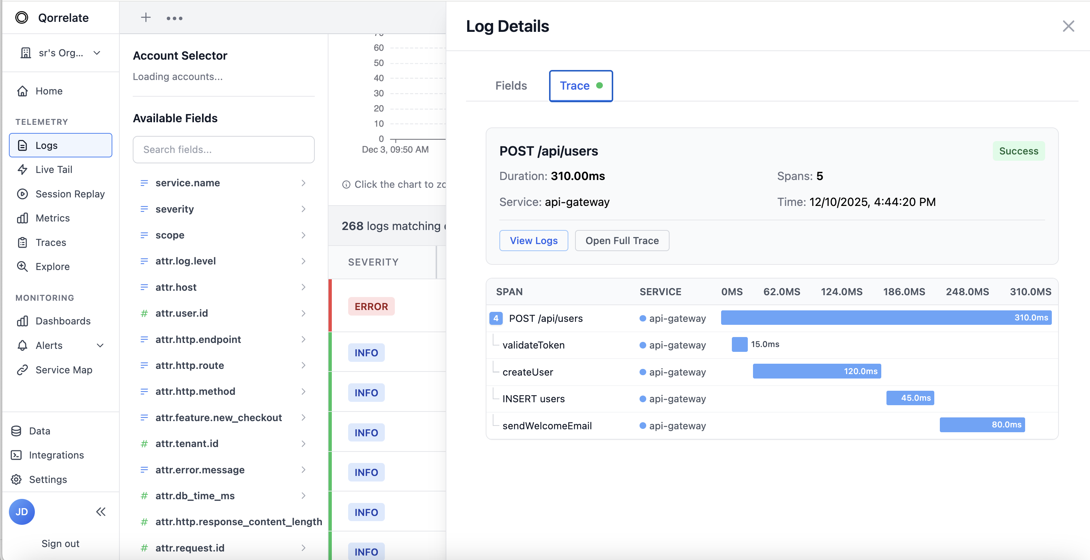The height and width of the screenshot is (560, 1090).
Task: Click the View Logs button
Action: [534, 240]
